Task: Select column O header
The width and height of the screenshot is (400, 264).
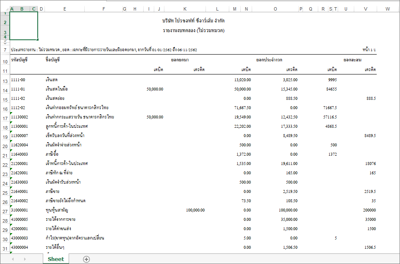Action: (275, 9)
